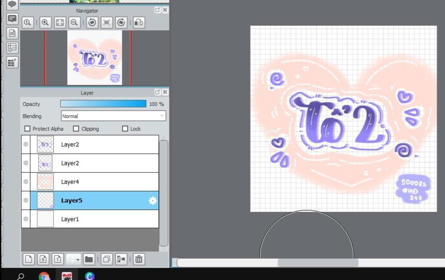
Task: Open Windows taskbar search
Action: [20, 277]
